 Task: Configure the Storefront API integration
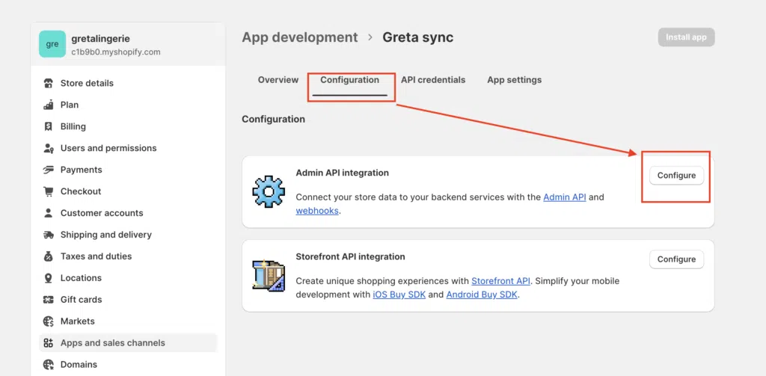pyautogui.click(x=676, y=259)
